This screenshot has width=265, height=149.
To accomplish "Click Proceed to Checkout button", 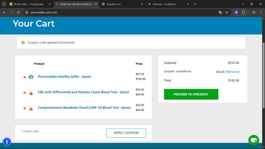I will (191, 94).
